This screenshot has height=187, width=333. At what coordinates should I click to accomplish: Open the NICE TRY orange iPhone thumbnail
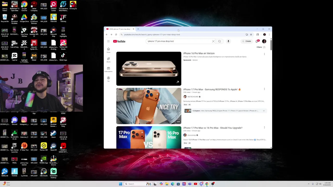coord(149,106)
